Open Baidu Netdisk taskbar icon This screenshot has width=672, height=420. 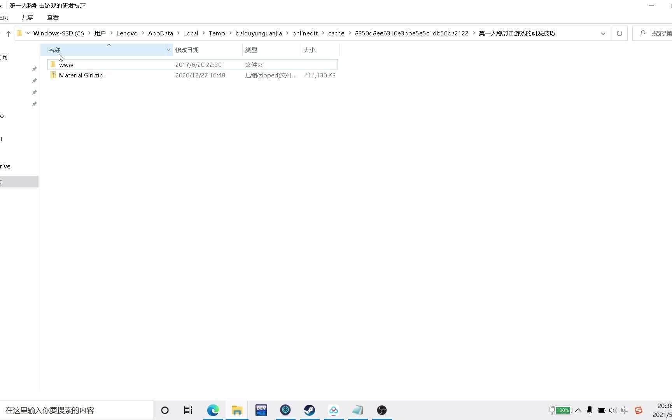tap(334, 410)
